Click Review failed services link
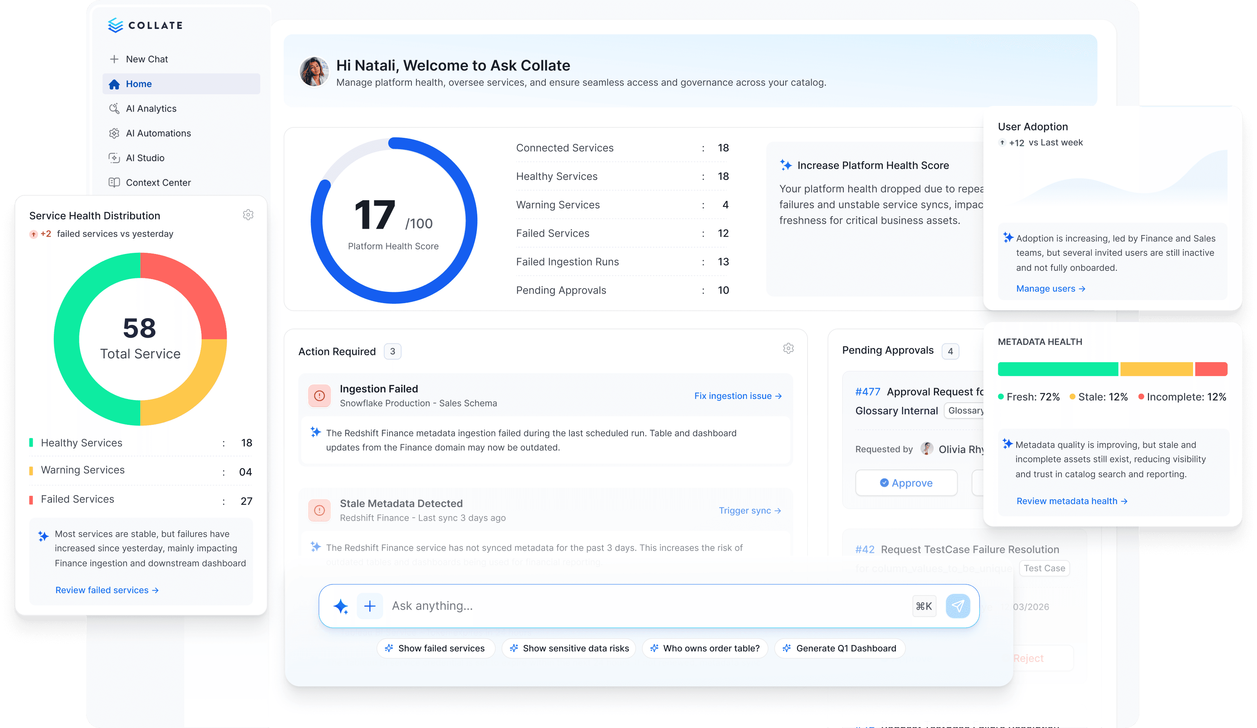The width and height of the screenshot is (1257, 728). (x=107, y=590)
